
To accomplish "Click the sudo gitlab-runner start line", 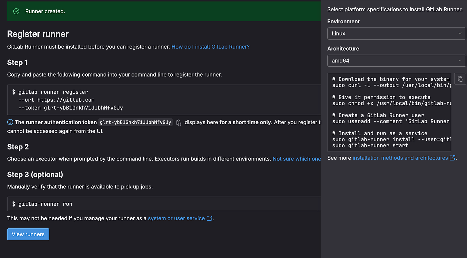I will 370,145.
